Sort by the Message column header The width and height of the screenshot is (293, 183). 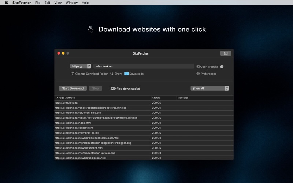[x=205, y=98]
